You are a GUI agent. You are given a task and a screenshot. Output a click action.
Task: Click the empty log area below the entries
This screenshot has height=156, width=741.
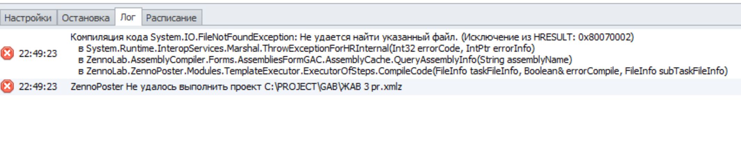click(370, 125)
